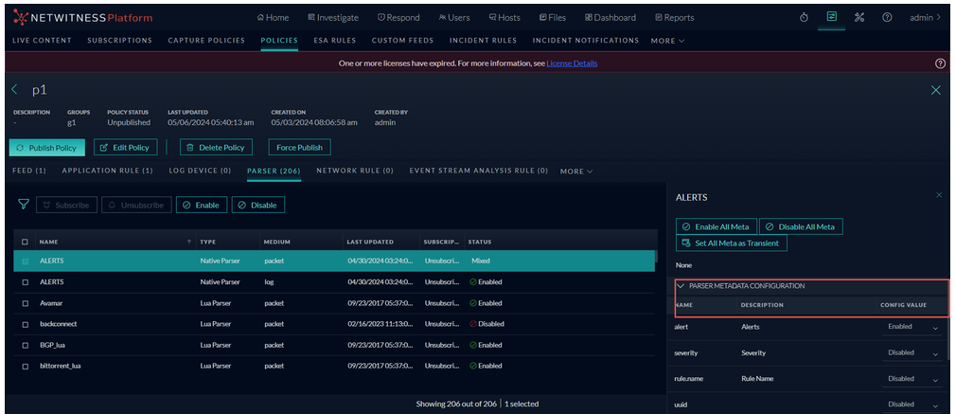Open the License Details link
Viewport: 956px width, 414px height.
point(572,63)
